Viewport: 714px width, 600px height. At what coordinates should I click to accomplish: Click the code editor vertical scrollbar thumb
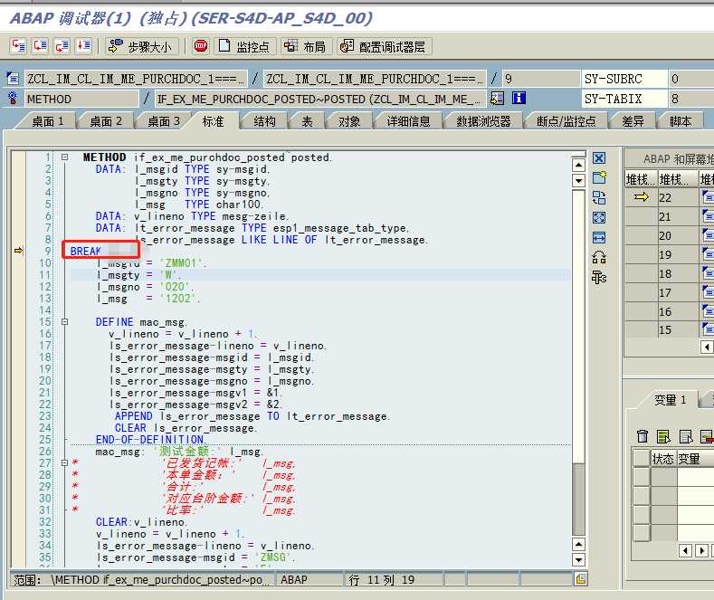578,500
